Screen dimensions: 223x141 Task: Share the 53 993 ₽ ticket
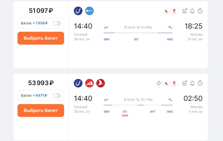pos(200,83)
